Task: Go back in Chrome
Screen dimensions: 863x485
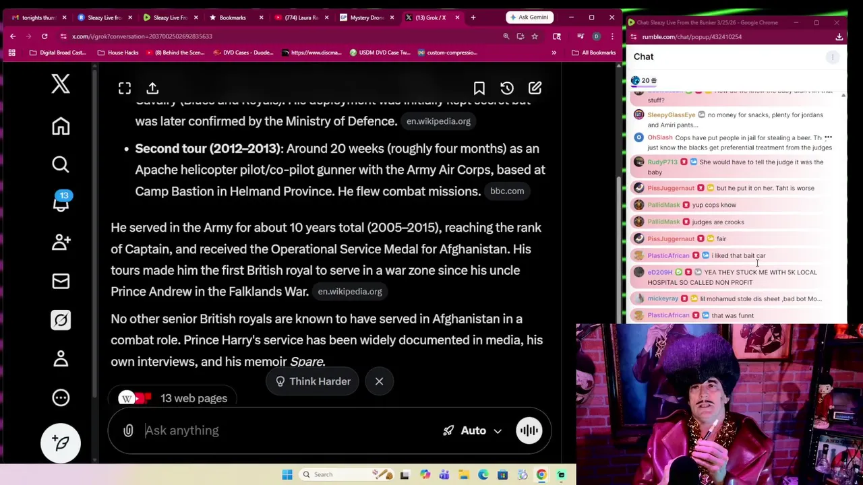Action: click(13, 36)
